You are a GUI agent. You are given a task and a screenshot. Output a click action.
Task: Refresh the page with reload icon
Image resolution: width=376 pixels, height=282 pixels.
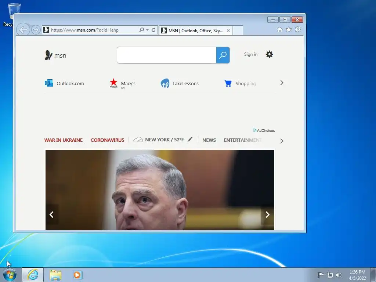pos(153,30)
